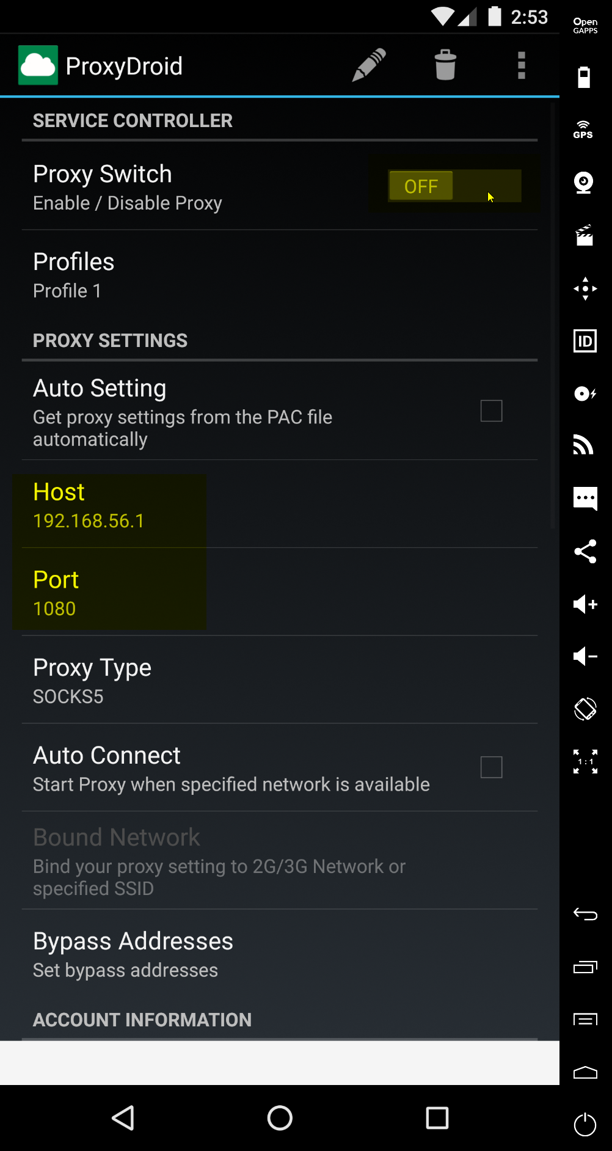Viewport: 612px width, 1151px height.
Task: Enable the Auto Setting checkbox
Action: click(491, 411)
